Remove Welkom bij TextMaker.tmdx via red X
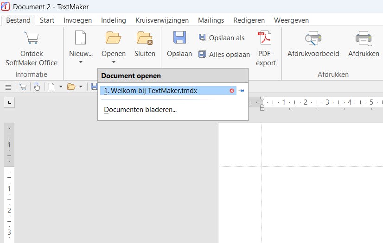The width and height of the screenshot is (383, 243). [232, 91]
